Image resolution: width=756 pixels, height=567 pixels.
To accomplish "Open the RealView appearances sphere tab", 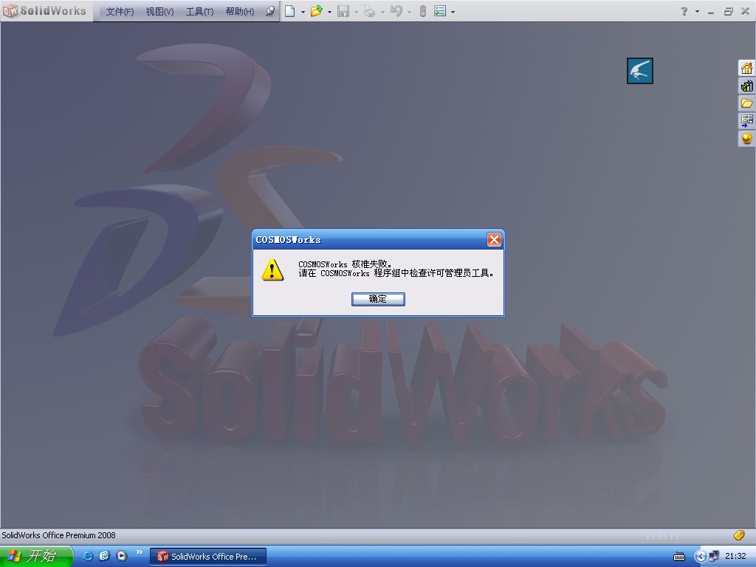I will click(x=746, y=138).
